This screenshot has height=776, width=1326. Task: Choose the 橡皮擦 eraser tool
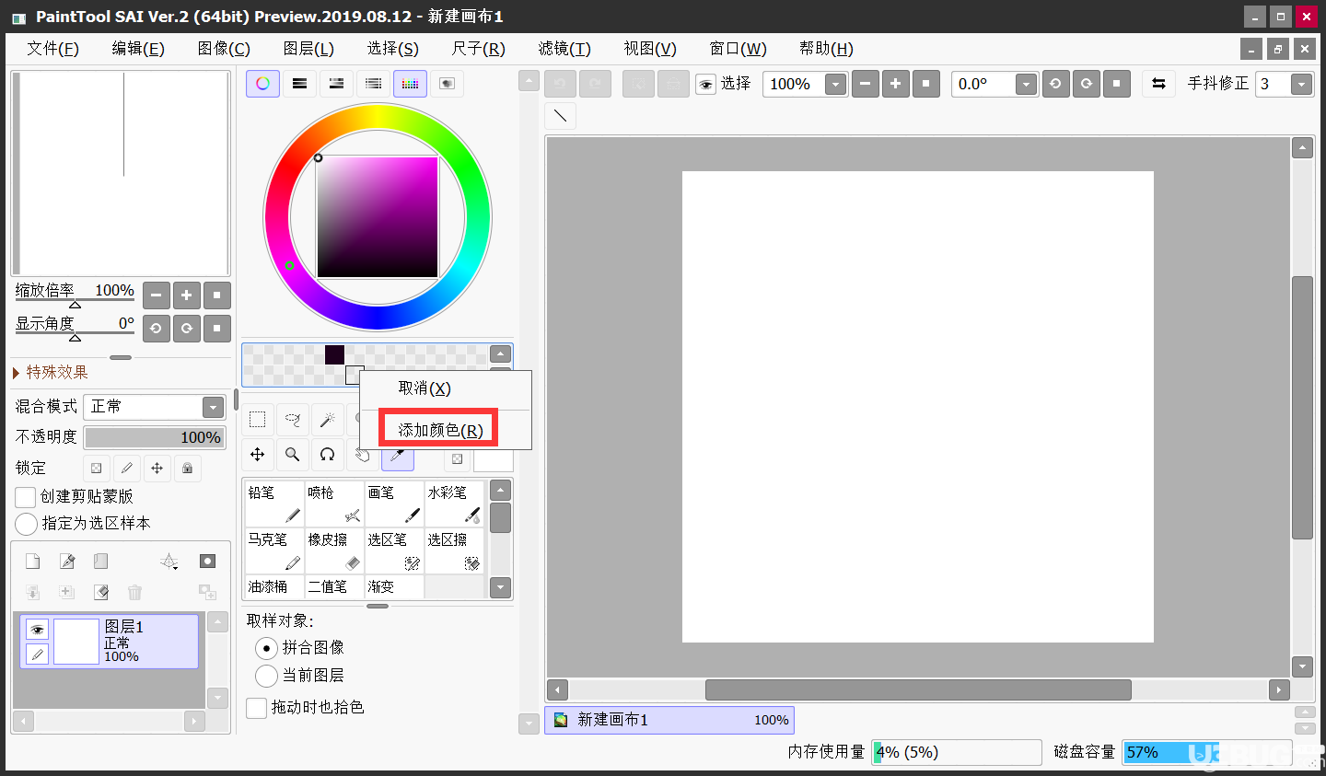click(334, 550)
